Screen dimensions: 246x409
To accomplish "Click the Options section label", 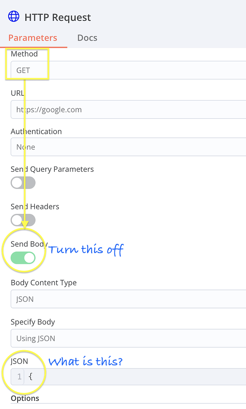I will [25, 398].
